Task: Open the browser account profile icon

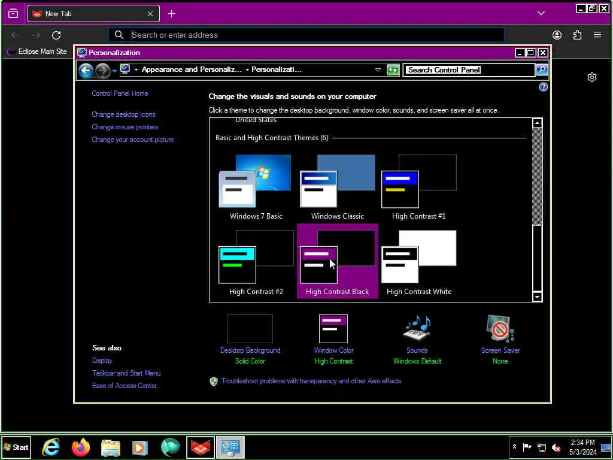Action: (x=557, y=35)
